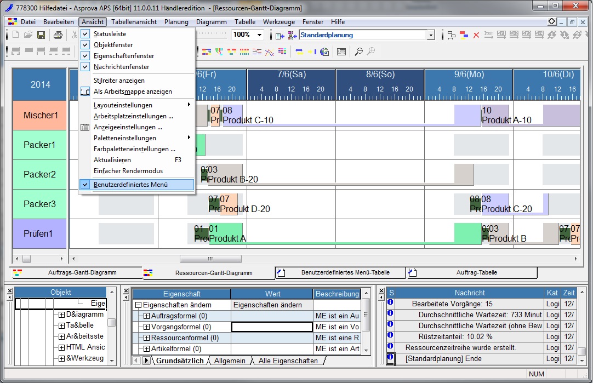Switch to the Auftrags-Gantt-Diagramm tab
Image resolution: width=593 pixels, height=383 pixels.
click(76, 272)
